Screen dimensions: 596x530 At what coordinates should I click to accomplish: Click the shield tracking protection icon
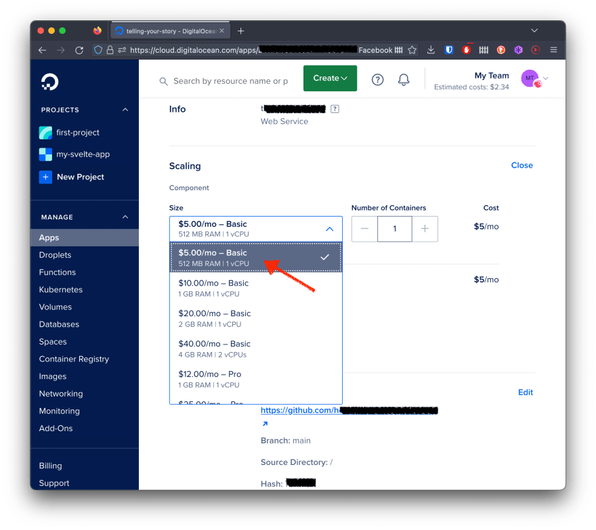(98, 50)
